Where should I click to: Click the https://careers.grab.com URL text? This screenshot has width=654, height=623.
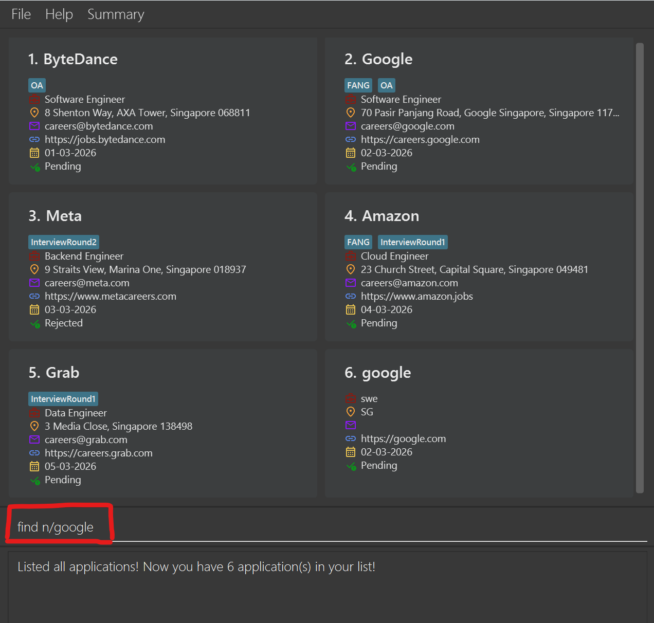click(x=99, y=453)
